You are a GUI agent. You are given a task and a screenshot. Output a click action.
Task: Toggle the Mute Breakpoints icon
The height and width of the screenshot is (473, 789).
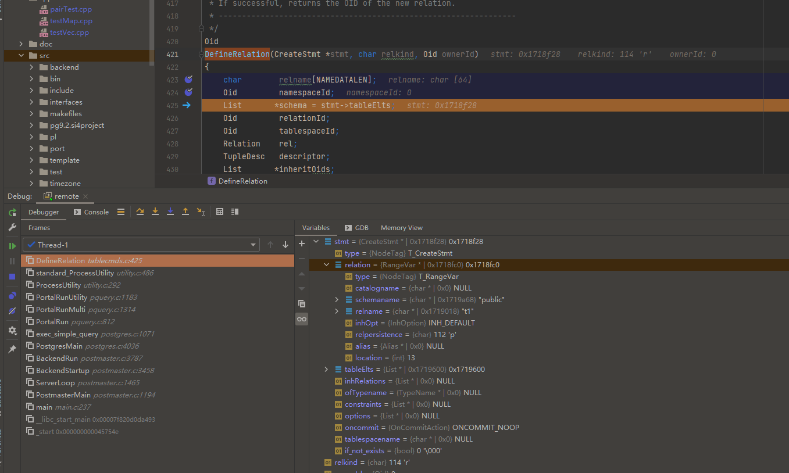pos(12,311)
